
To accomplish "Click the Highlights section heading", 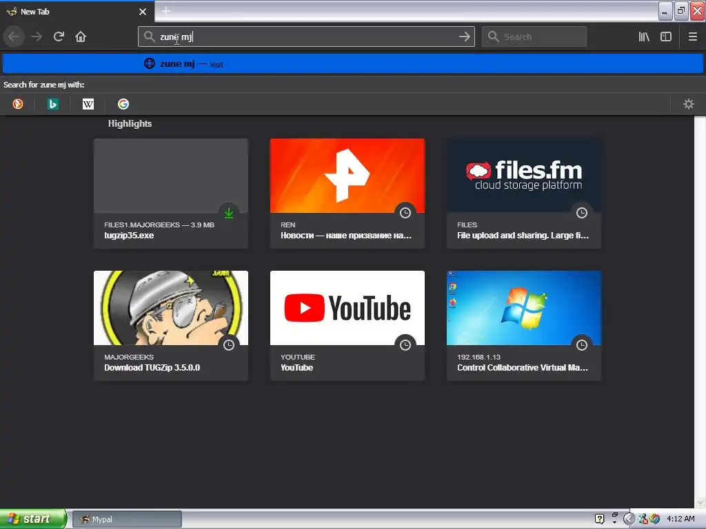I will (130, 124).
